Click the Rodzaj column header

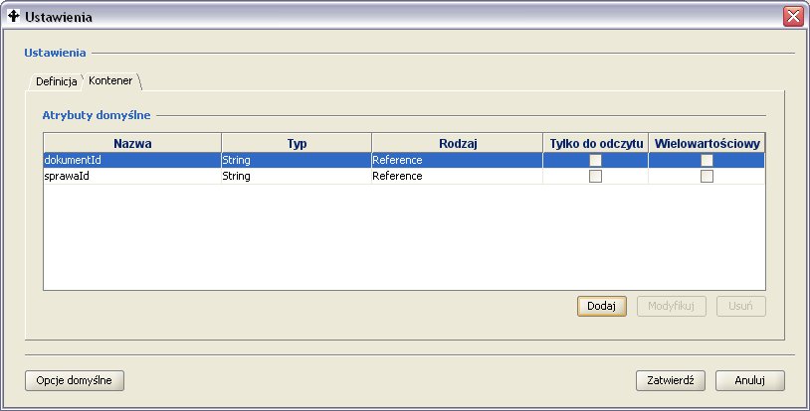[x=458, y=144]
